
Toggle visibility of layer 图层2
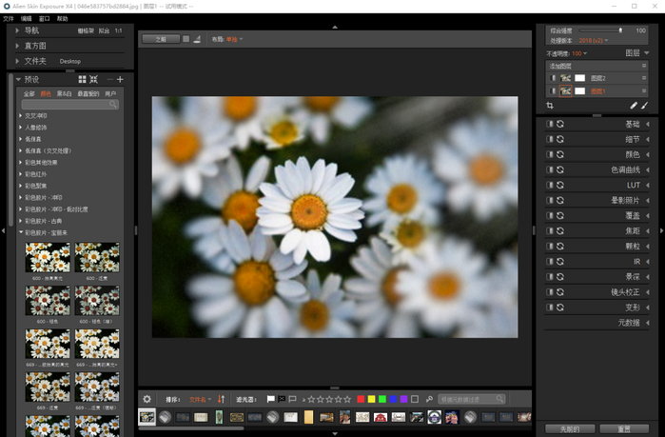[555, 78]
